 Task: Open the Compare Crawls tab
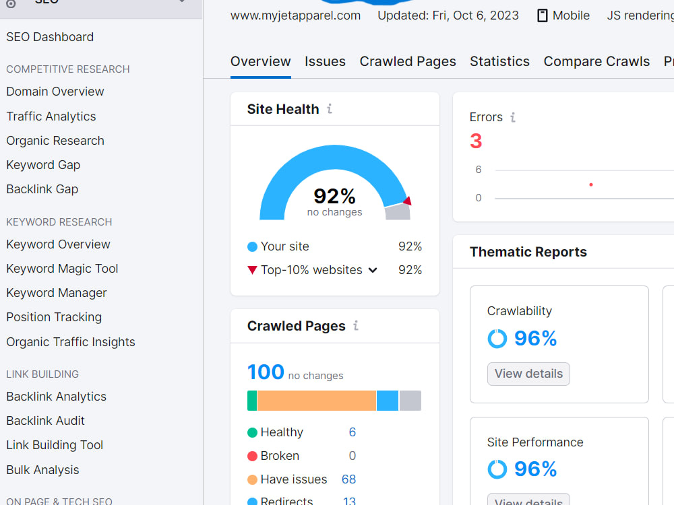pos(596,61)
